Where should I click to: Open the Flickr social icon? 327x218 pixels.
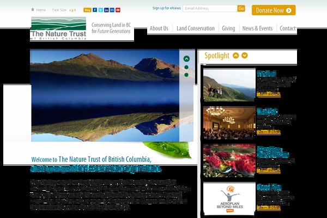click(x=112, y=10)
